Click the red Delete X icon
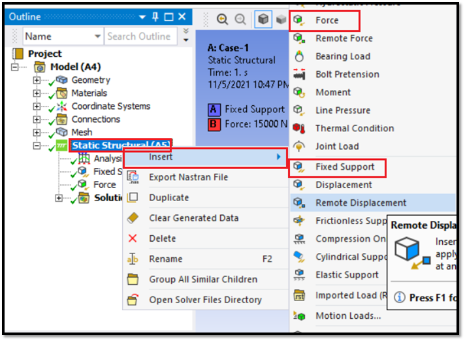The width and height of the screenshot is (465, 341). pos(133,238)
